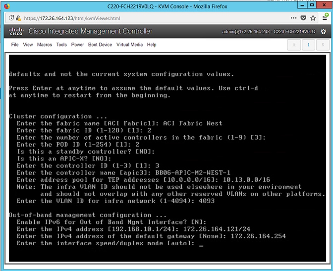Open the Firefox hamburger menu
The width and height of the screenshot is (333, 271).
coord(325,18)
